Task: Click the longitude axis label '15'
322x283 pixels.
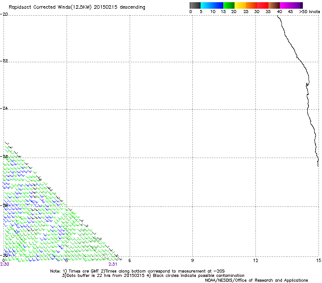Action: [x=319, y=261]
